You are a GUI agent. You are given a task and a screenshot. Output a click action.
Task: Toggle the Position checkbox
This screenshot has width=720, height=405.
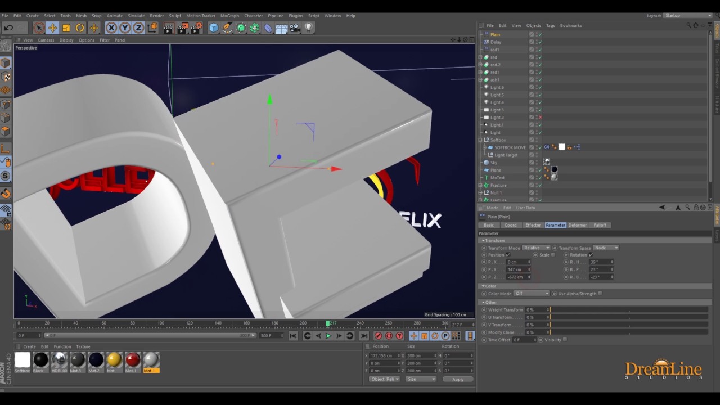(x=508, y=255)
